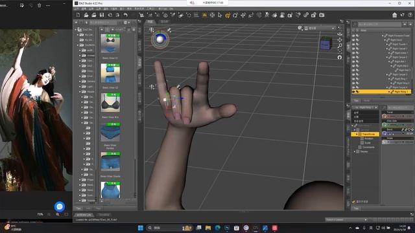Open the Windows Start menu
The height and width of the screenshot is (233, 415).
[141, 228]
